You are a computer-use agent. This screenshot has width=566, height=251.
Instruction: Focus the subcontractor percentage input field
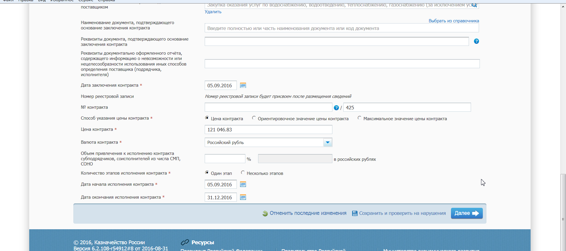[x=225, y=159]
